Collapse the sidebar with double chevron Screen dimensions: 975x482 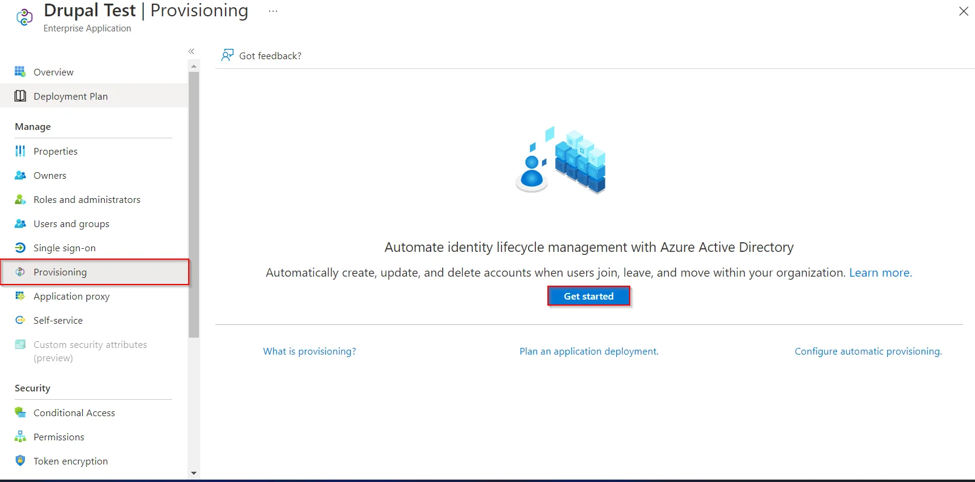(x=191, y=51)
